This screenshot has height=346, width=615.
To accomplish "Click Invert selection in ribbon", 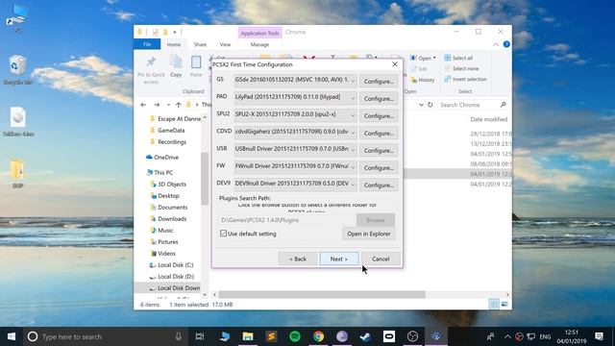I will (x=465, y=79).
